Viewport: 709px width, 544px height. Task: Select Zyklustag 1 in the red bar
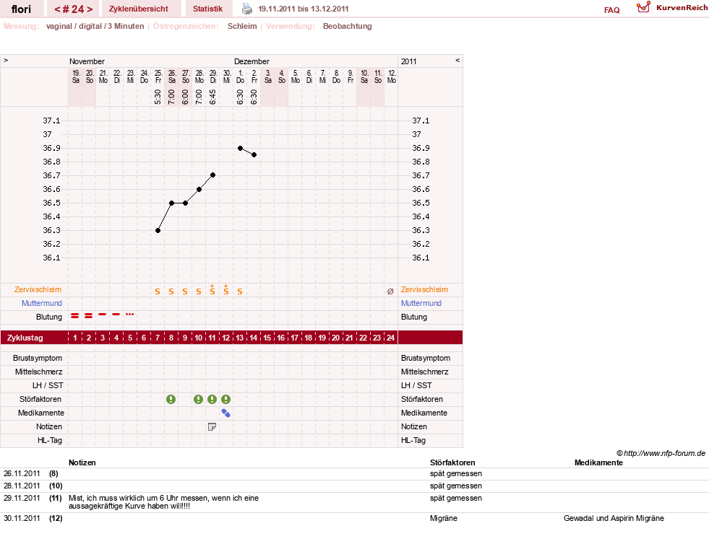75,338
